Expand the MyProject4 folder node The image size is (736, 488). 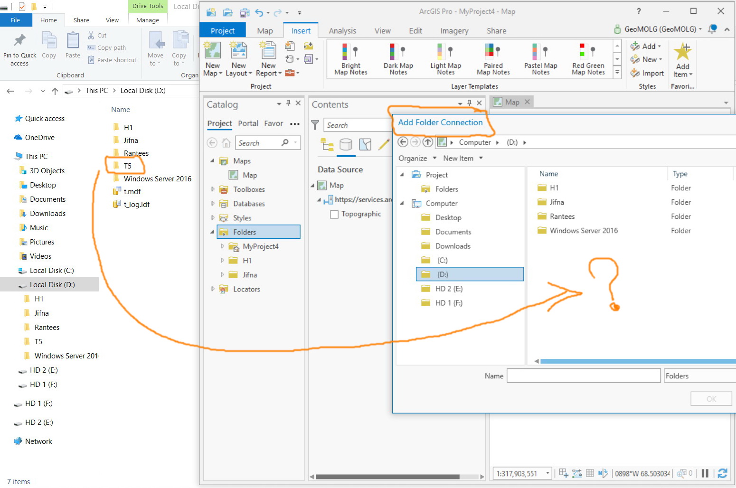point(222,246)
